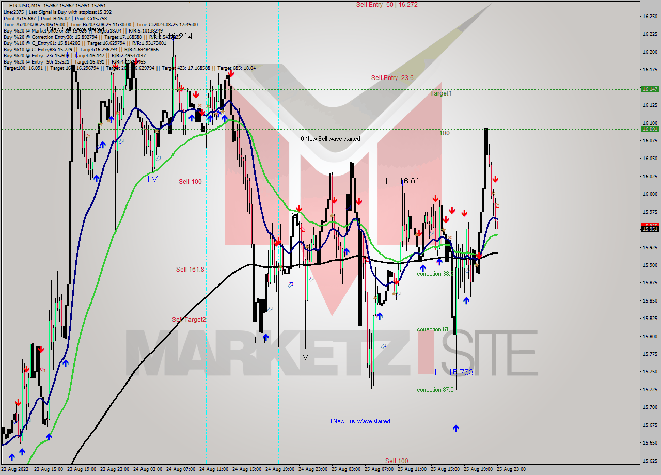The height and width of the screenshot is (475, 661).
Task: Click the 'I I I 16.224' peak label
Action: pos(172,37)
